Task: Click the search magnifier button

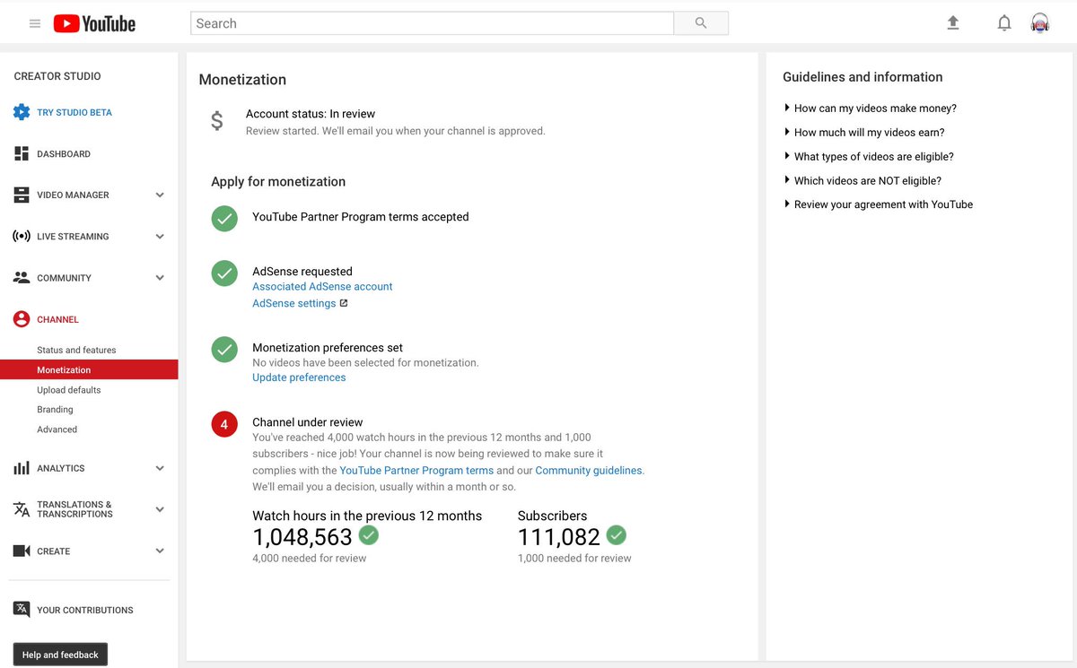Action: (x=701, y=23)
